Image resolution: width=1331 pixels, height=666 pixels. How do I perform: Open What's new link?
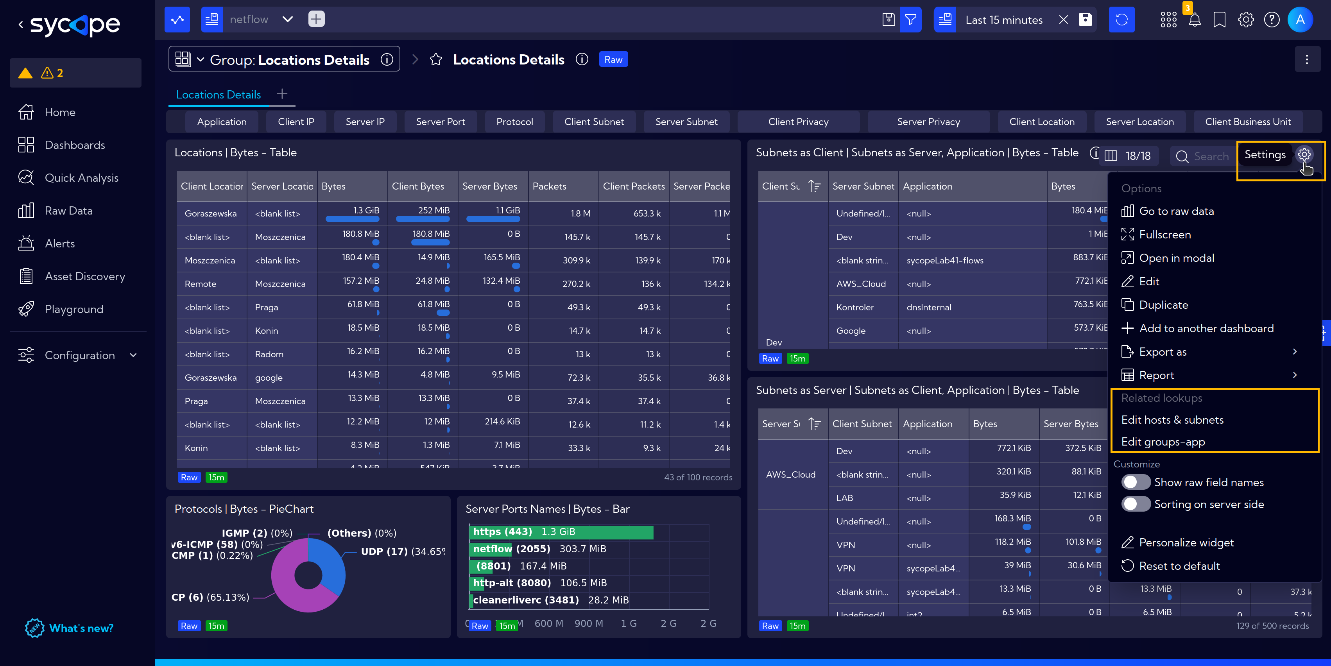click(x=69, y=628)
